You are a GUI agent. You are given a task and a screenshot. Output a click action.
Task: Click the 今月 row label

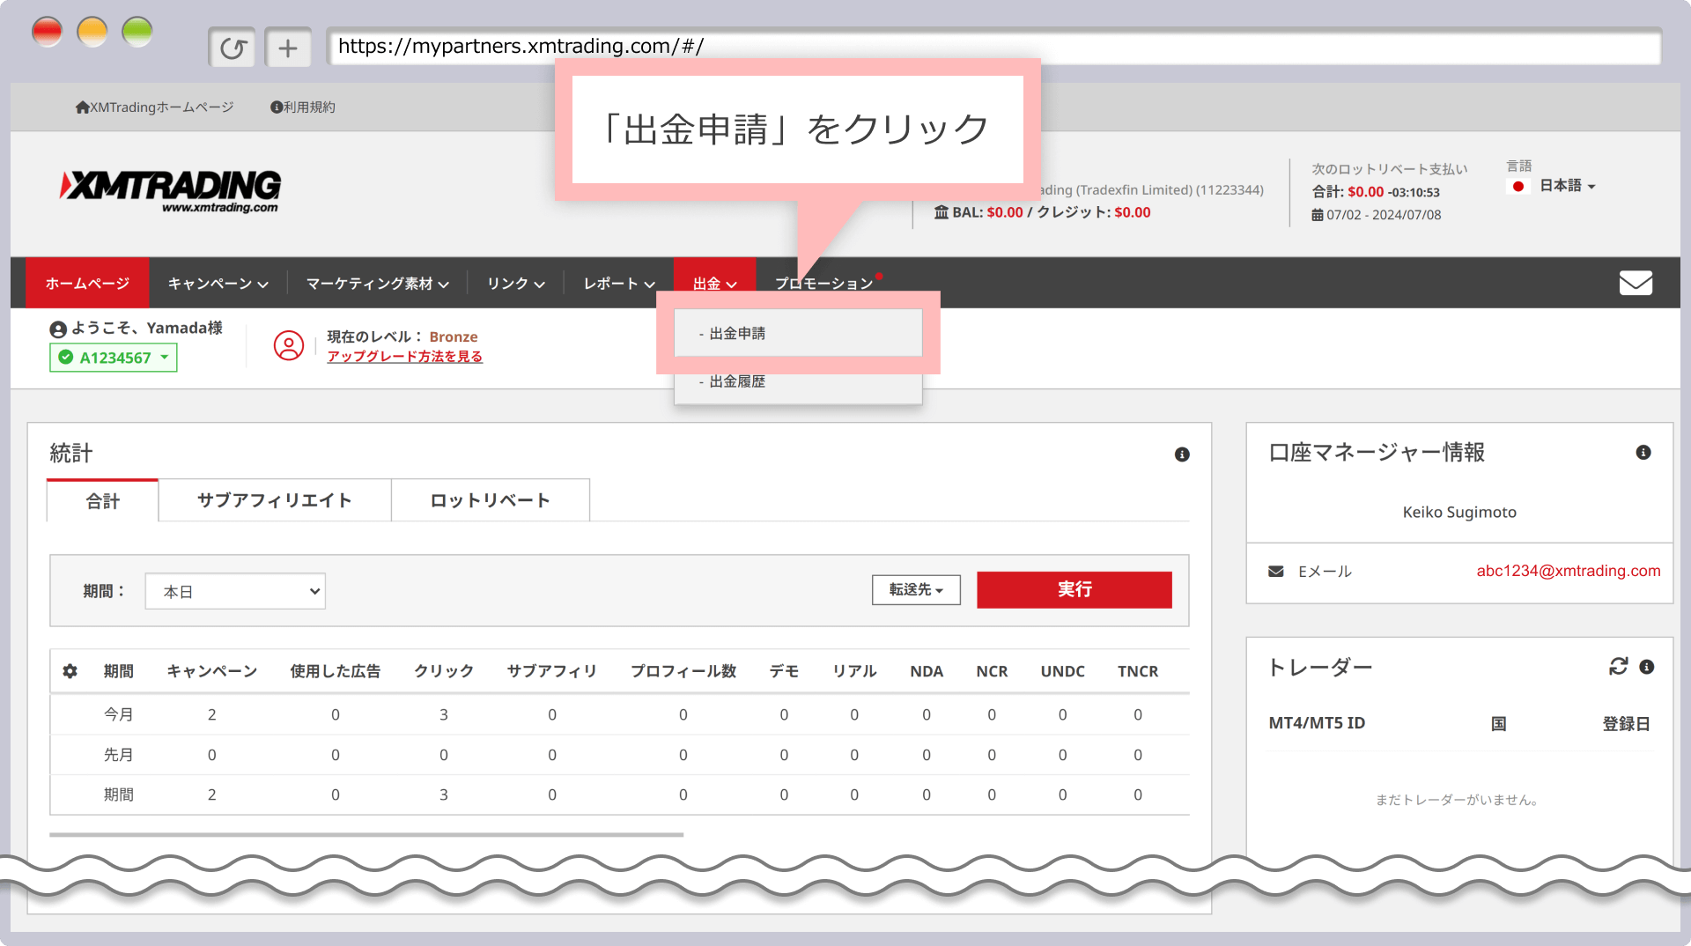[x=119, y=714]
